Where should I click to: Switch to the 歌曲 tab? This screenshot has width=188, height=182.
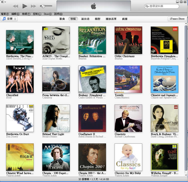coord(62,19)
